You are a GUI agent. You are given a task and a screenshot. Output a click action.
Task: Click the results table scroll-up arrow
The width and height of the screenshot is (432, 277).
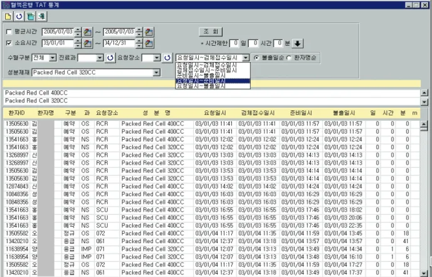(x=424, y=125)
